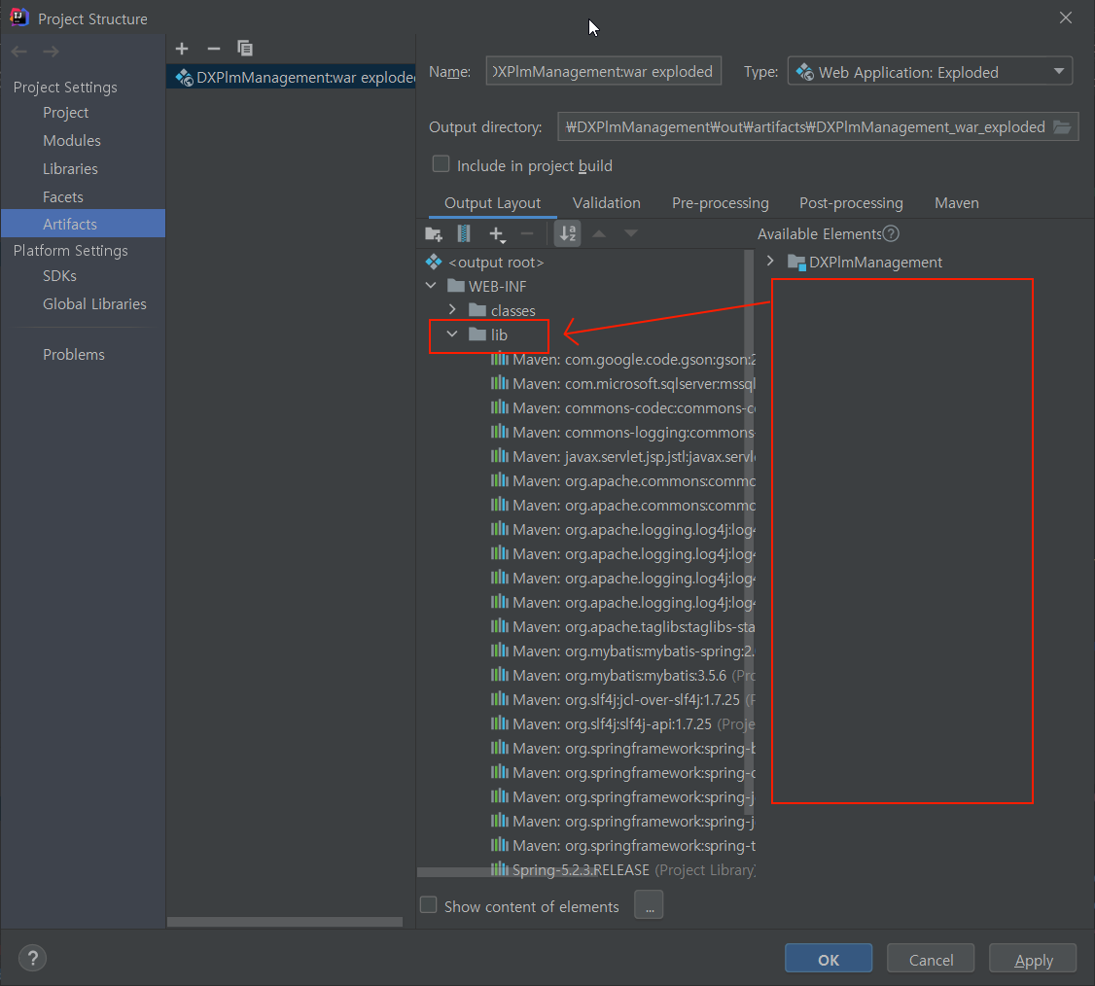Expand DXPlmManagement in Available Elements
Image resolution: width=1095 pixels, height=986 pixels.
pos(770,262)
